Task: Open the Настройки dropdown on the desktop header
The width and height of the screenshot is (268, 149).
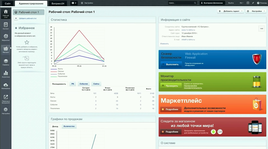Action: pos(256,11)
